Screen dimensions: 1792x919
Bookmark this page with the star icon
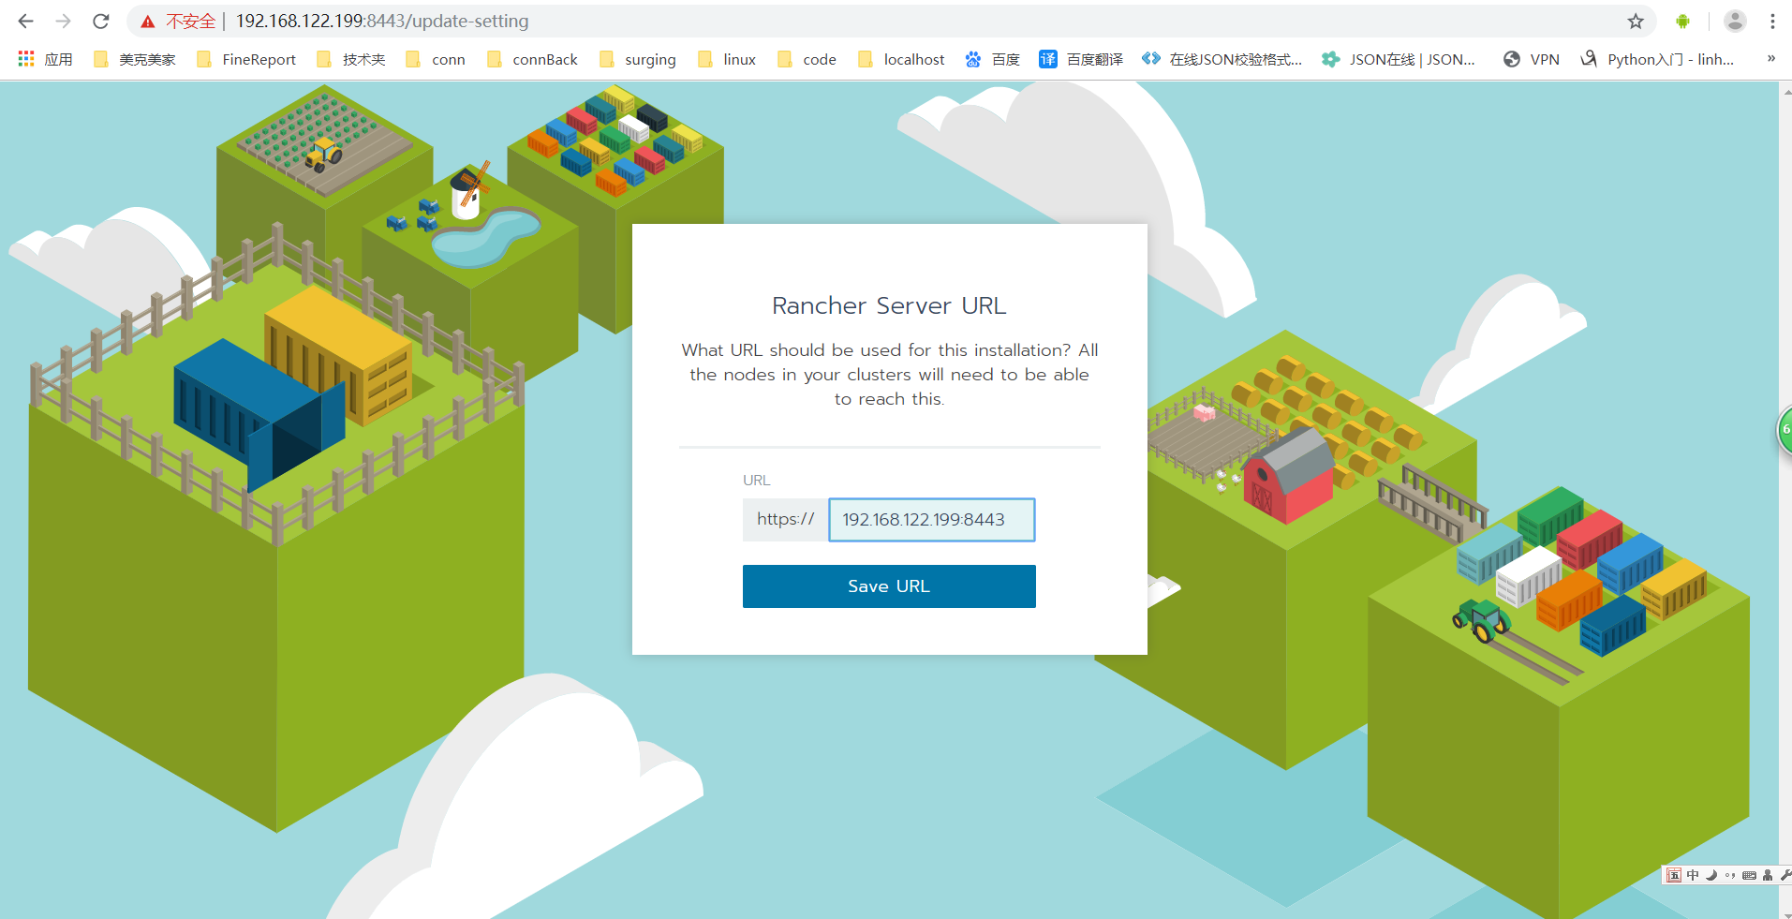point(1636,21)
